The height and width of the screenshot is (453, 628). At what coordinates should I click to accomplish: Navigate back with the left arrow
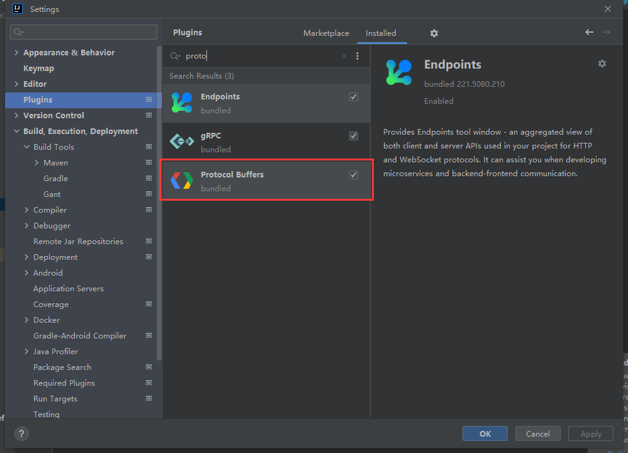click(x=589, y=32)
